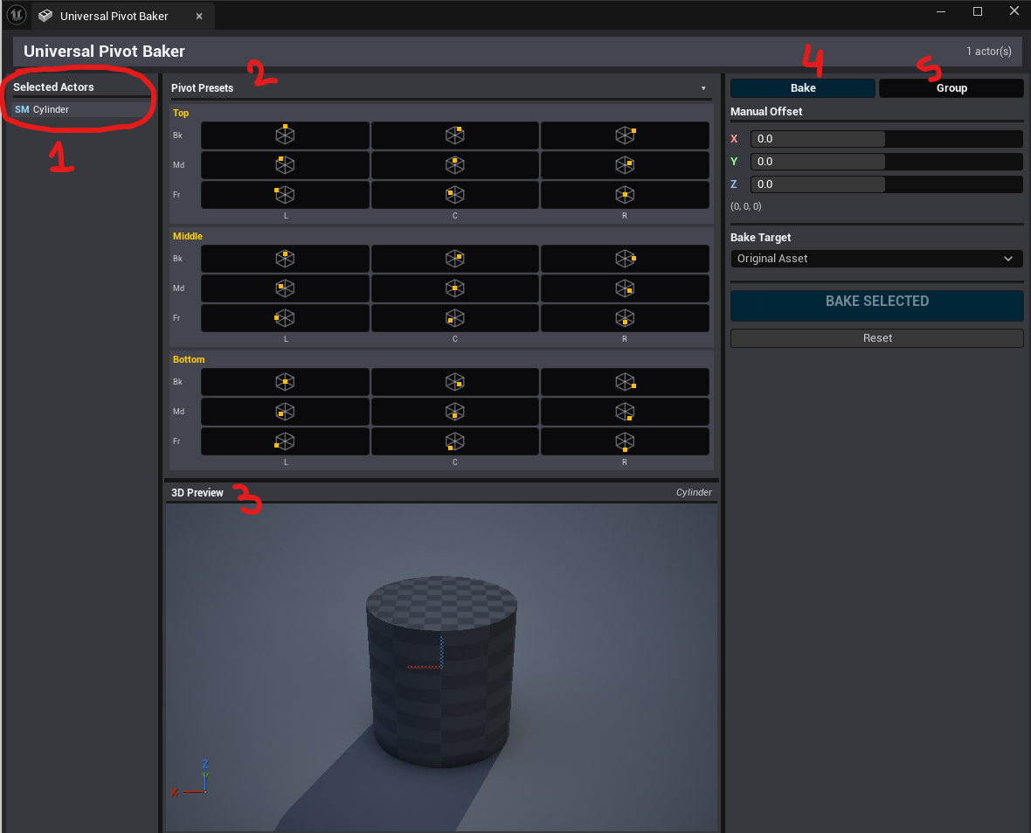This screenshot has height=833, width=1031.
Task: Click the Reset button
Action: (876, 338)
